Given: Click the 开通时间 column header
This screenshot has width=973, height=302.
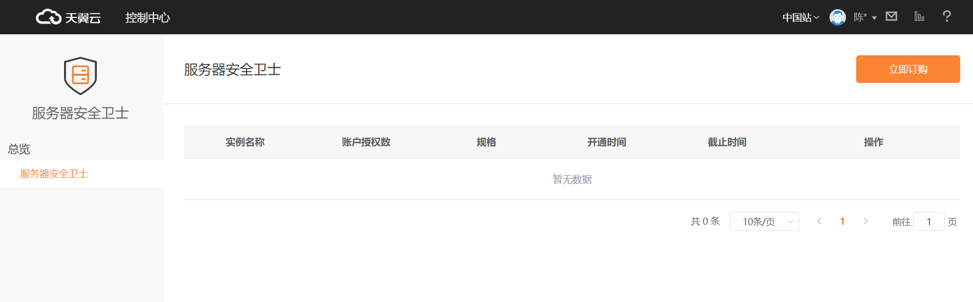Looking at the screenshot, I should (607, 142).
